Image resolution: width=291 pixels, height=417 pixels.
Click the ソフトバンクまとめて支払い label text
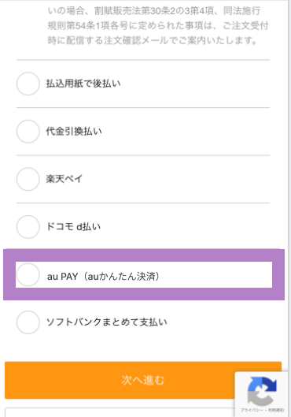[107, 322]
